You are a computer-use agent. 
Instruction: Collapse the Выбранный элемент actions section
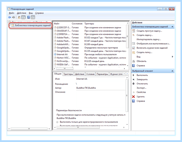(172, 71)
